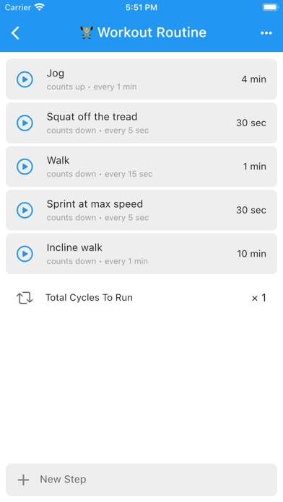This screenshot has height=502, width=283.
Task: Tap the repeat cycles icon
Action: [x=25, y=298]
